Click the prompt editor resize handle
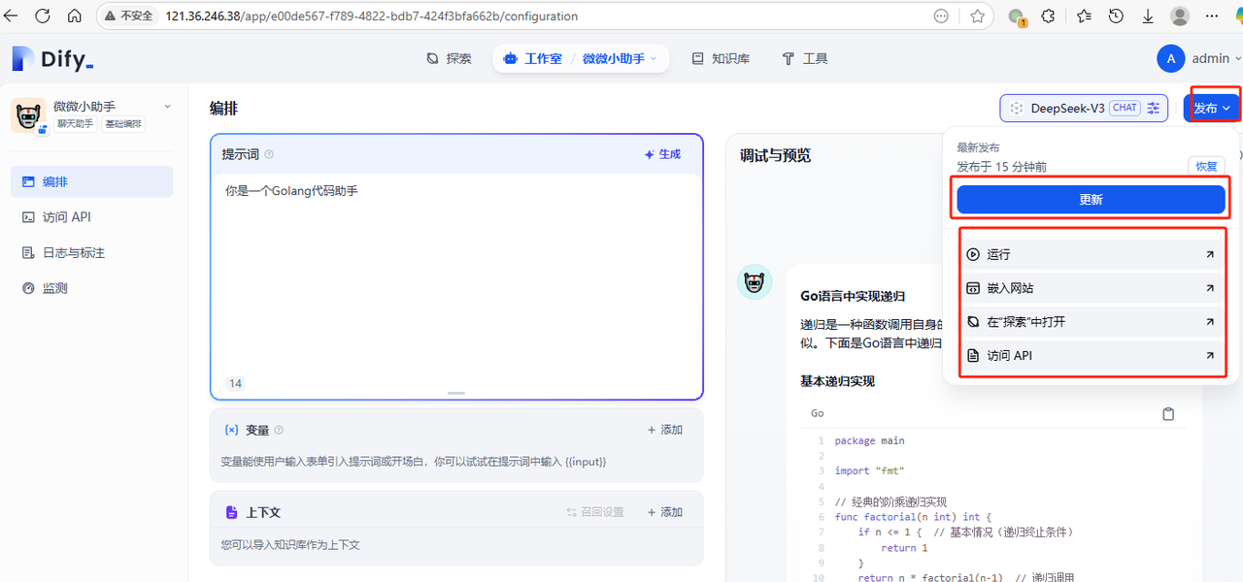This screenshot has width=1243, height=582. pos(456,393)
